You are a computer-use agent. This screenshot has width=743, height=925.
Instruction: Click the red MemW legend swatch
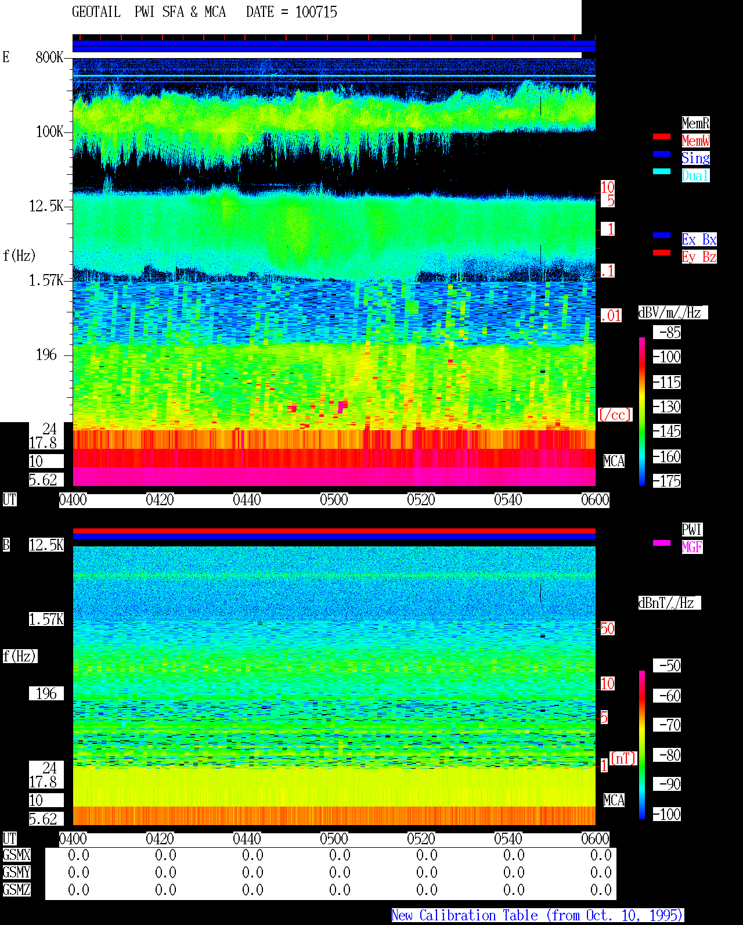click(662, 136)
